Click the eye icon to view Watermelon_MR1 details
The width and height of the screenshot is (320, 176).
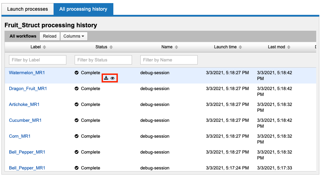click(x=113, y=78)
